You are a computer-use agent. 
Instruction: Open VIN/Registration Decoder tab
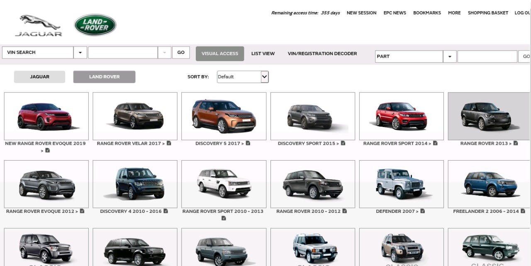click(322, 54)
